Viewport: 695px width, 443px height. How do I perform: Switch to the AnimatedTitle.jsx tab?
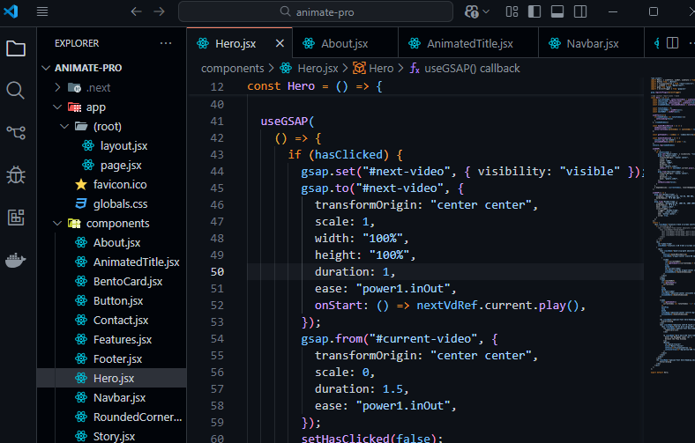tap(468, 43)
